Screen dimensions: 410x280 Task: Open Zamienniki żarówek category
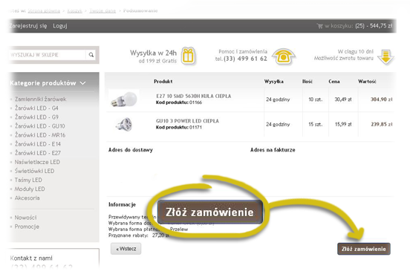tap(41, 99)
